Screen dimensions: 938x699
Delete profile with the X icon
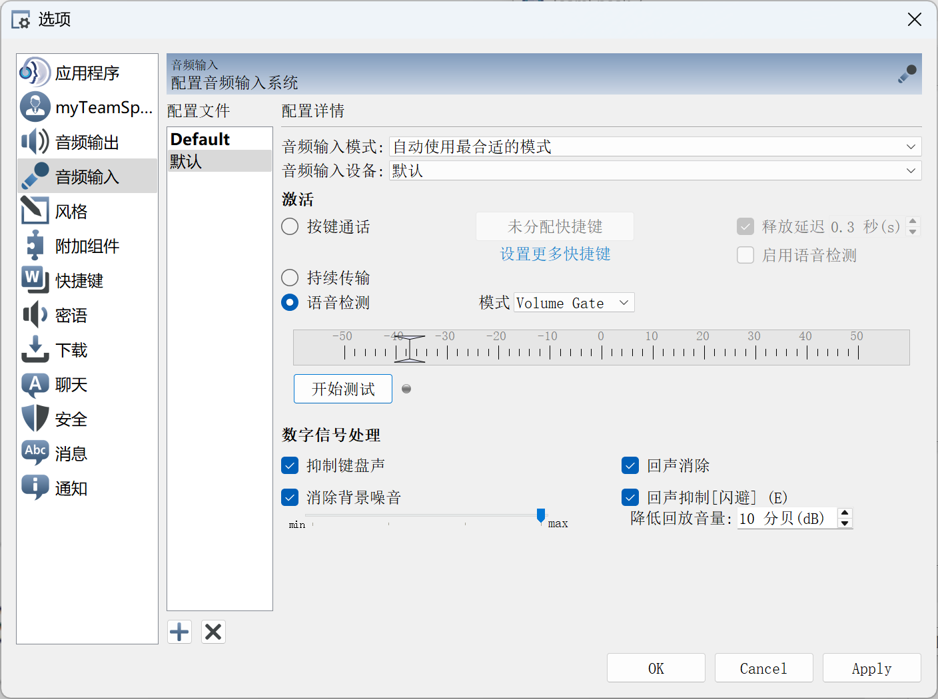(x=213, y=632)
